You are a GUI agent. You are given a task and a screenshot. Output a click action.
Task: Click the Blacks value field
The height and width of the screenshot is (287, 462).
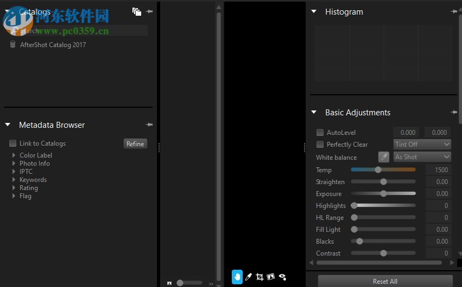point(439,241)
